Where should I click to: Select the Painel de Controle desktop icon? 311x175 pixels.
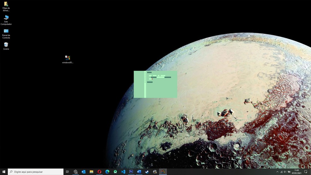coord(6,31)
